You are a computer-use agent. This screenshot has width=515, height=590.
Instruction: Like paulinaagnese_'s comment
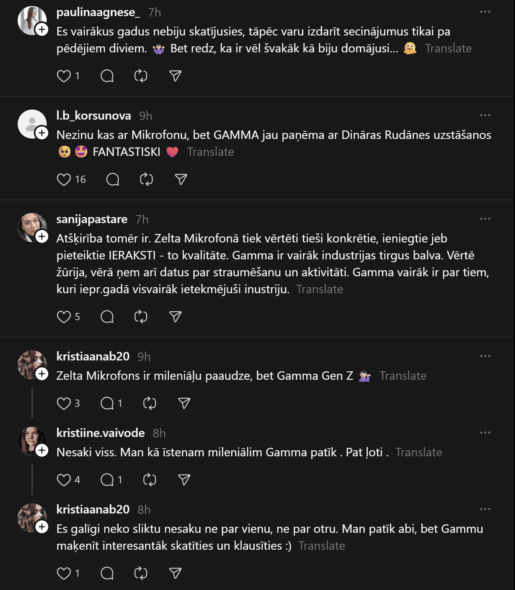point(64,76)
